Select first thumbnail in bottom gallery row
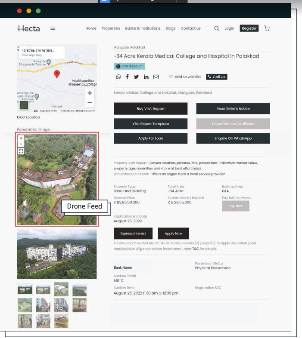Image resolution: width=302 pixels, height=338 pixels. click(x=25, y=321)
